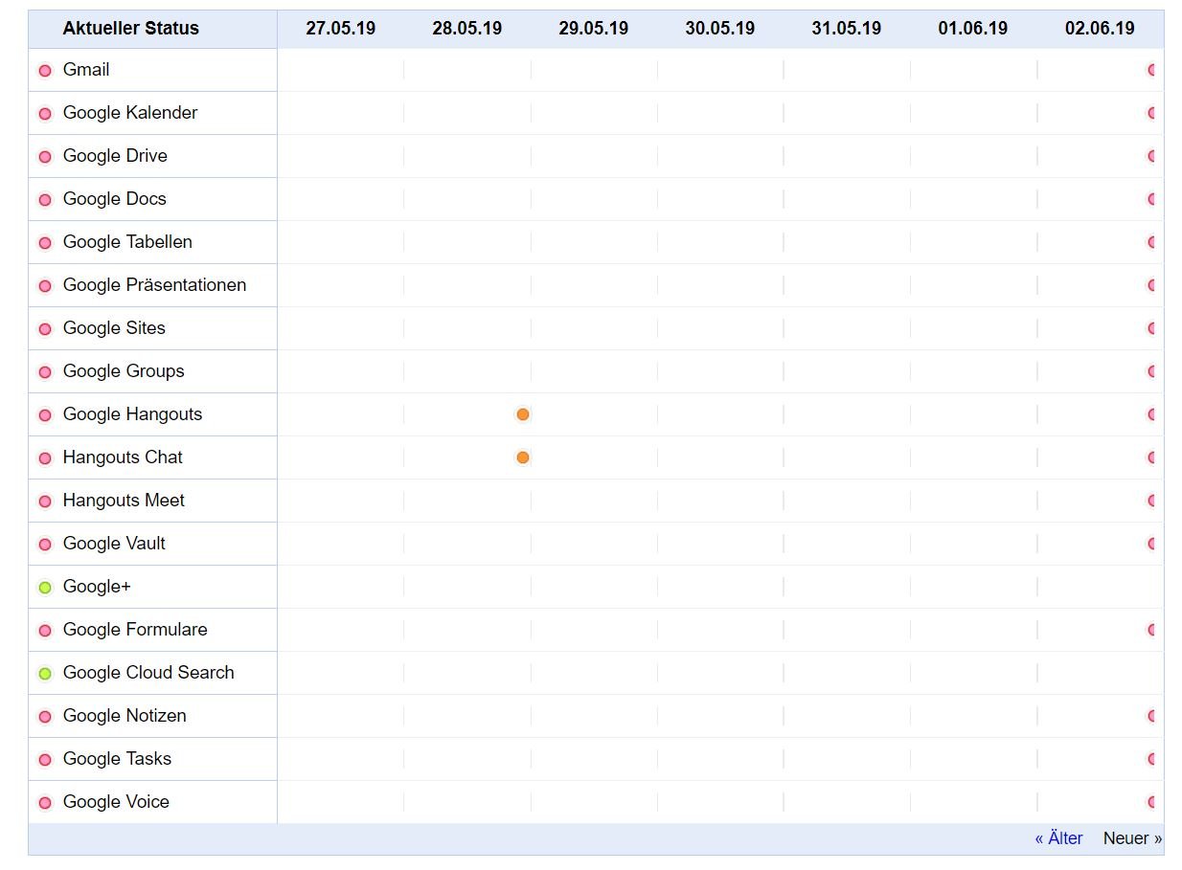This screenshot has height=870, width=1182.
Task: Click the 28.05.19 date column header
Action: [x=467, y=29]
